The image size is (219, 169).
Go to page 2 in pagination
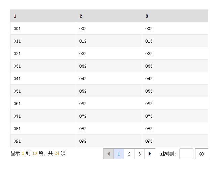pos(129,154)
